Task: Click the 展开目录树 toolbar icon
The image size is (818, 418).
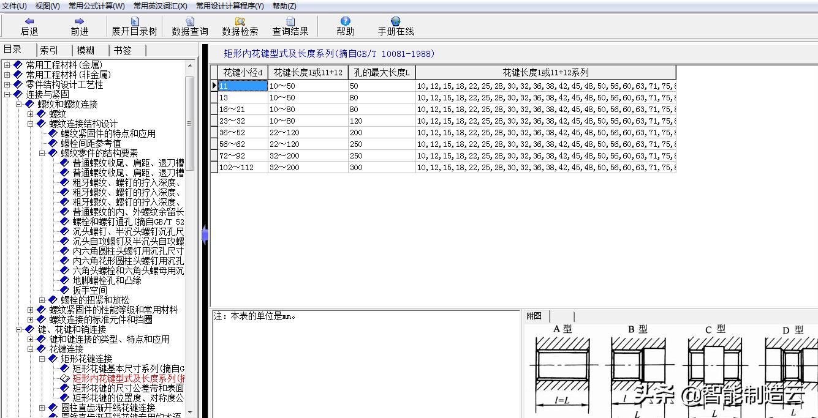Action: pos(134,21)
